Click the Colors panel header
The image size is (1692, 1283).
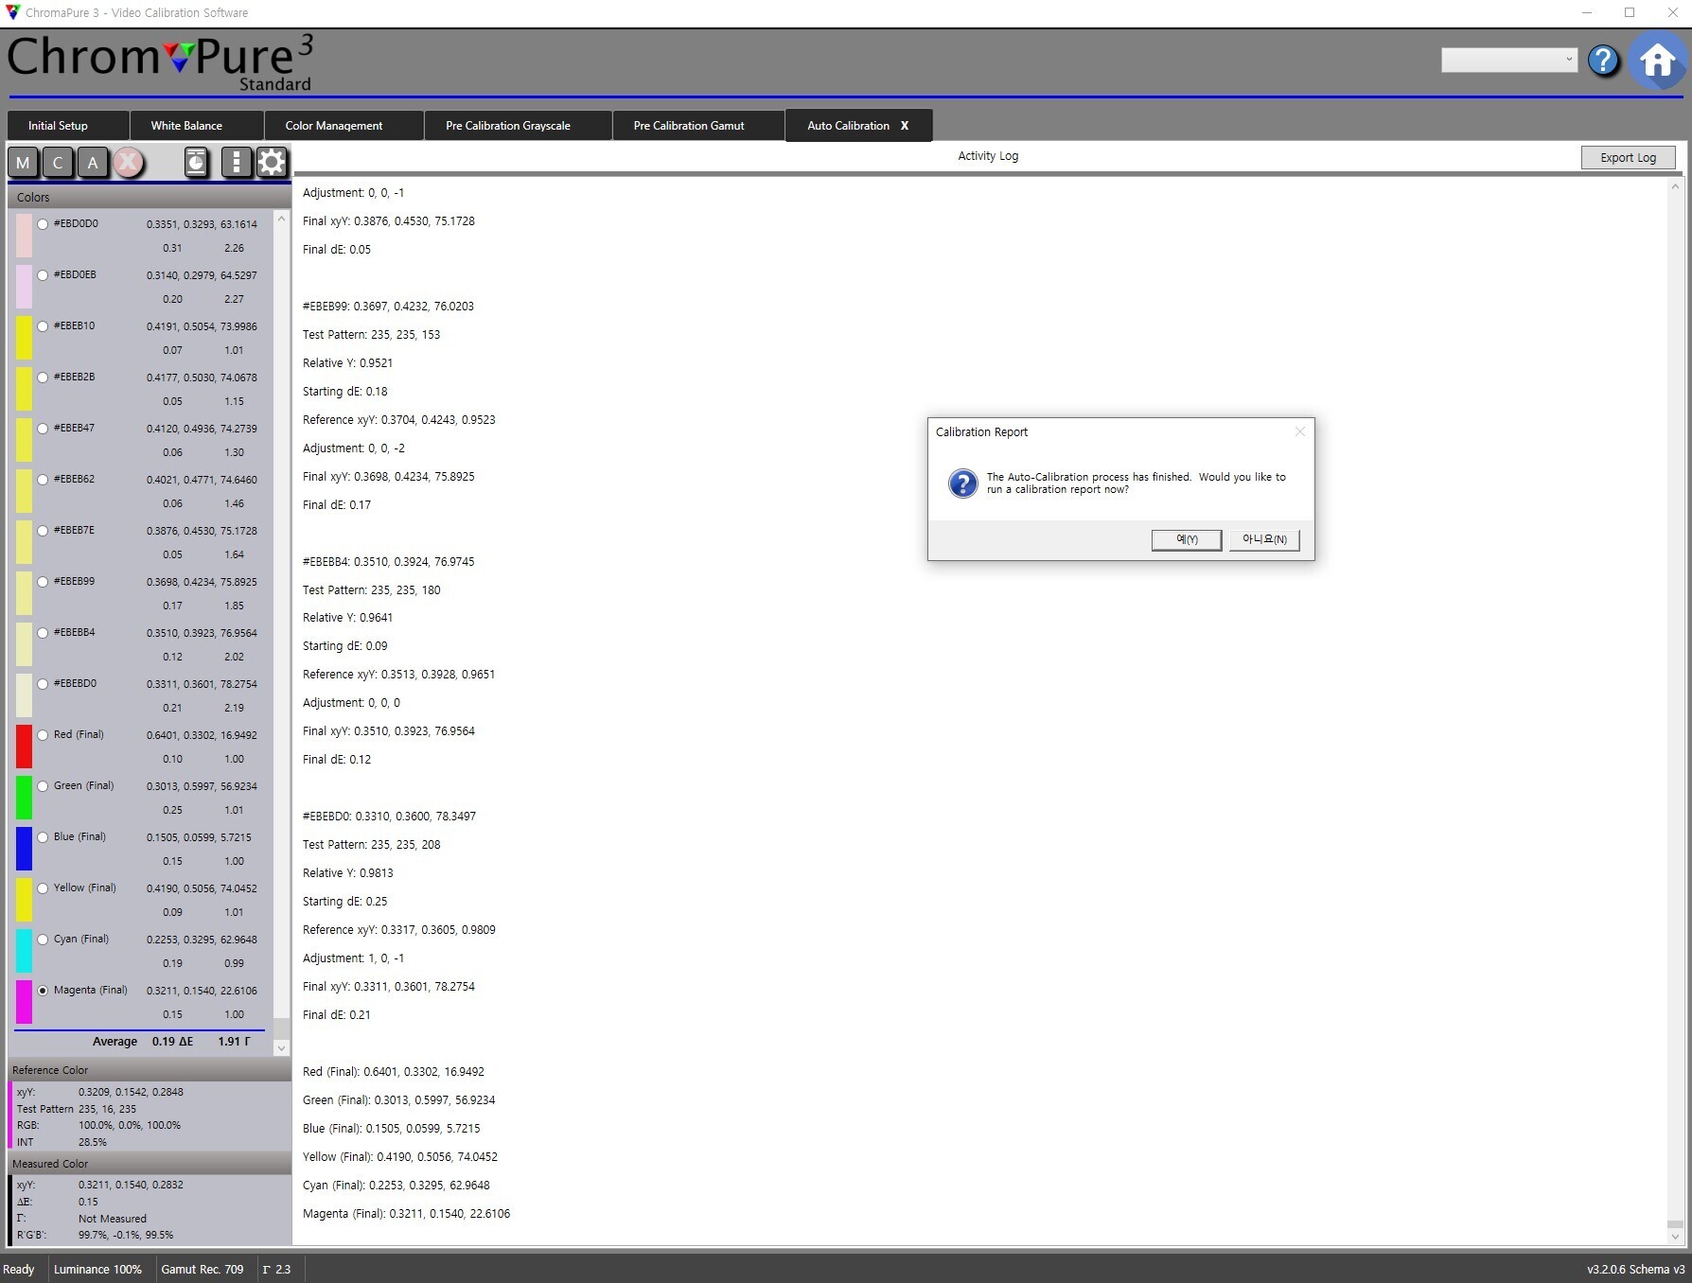tap(150, 198)
